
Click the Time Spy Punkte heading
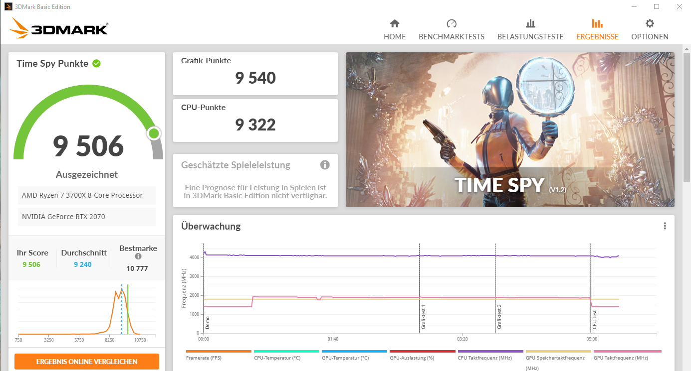tap(52, 63)
